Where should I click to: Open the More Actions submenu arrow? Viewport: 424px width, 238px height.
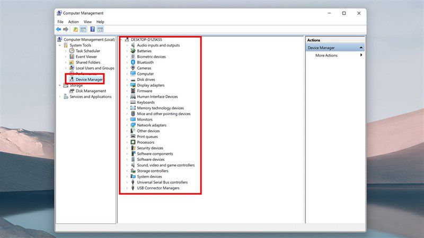pyautogui.click(x=361, y=55)
